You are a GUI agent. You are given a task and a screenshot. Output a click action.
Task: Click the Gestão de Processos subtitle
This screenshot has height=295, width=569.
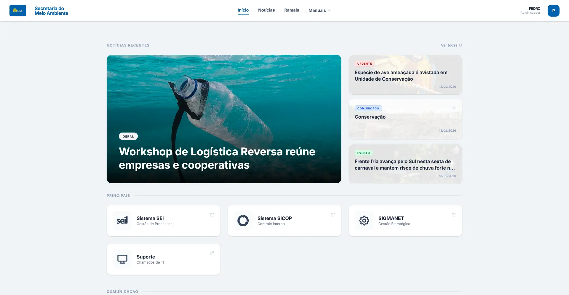[154, 224]
